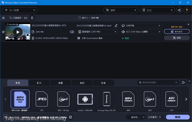
Task: Toggle the merge files switch
Action: 161,117
